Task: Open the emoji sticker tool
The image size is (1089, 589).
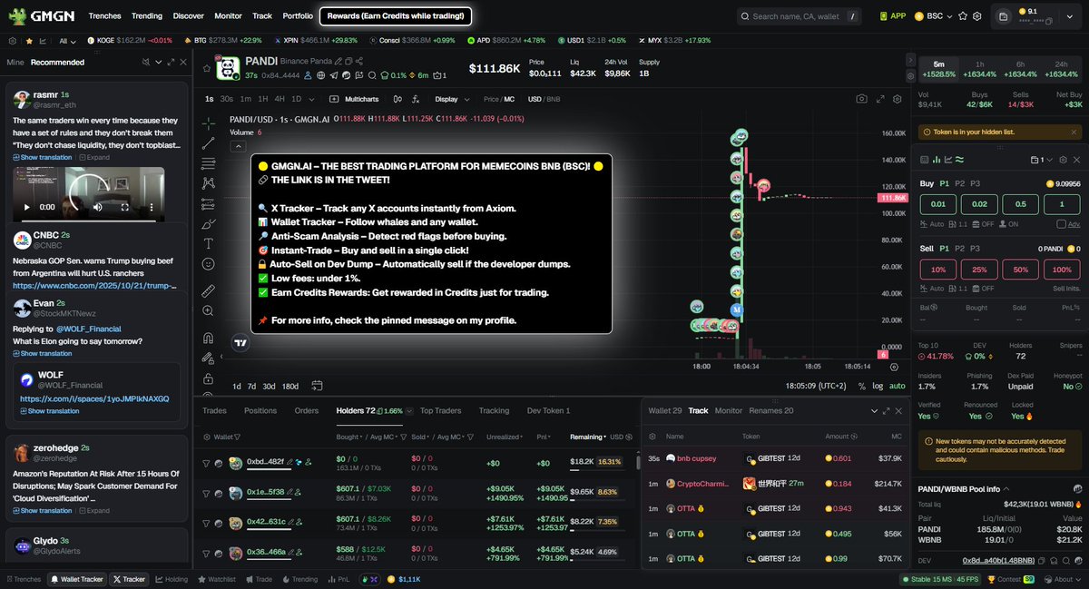Action: click(x=209, y=263)
